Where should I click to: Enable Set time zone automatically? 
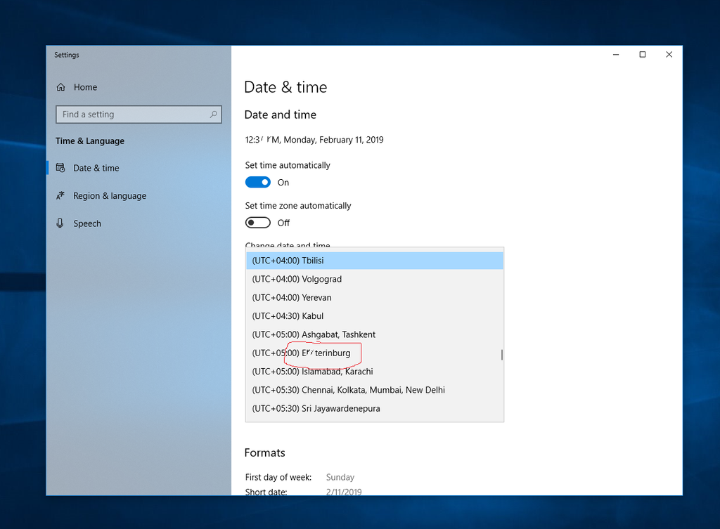coord(258,223)
